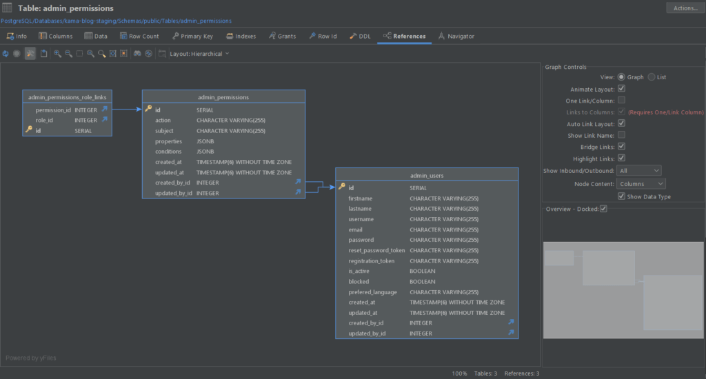
Task: Click admin_users created_by_id link arrow icon
Action: 511,322
